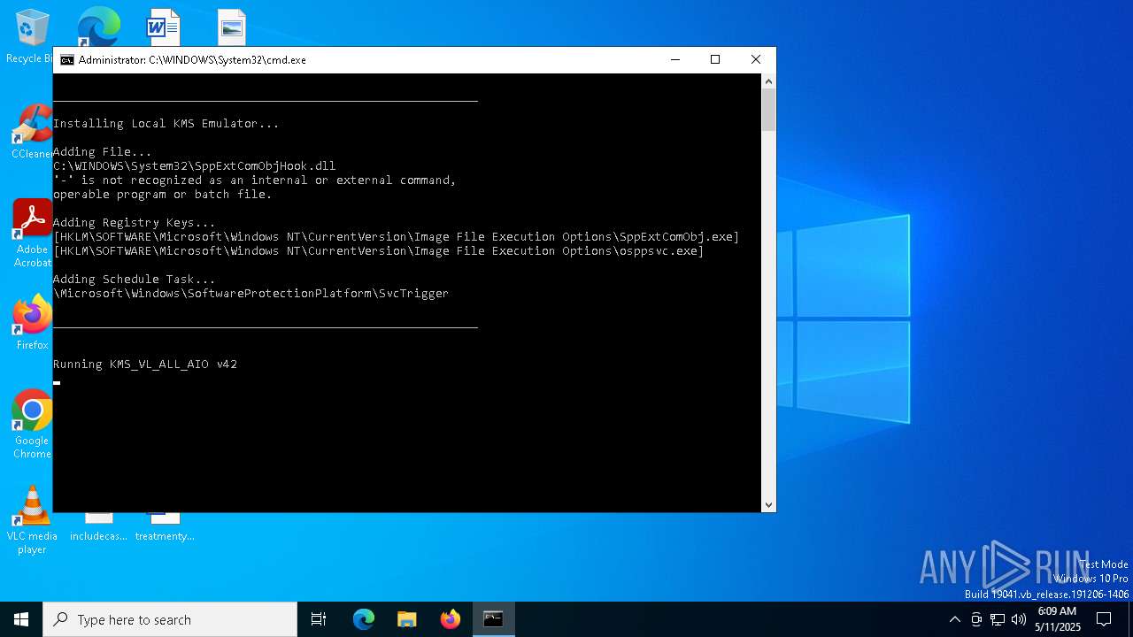Click the 'Installing Local KMS Emulator...' line

[x=166, y=124]
